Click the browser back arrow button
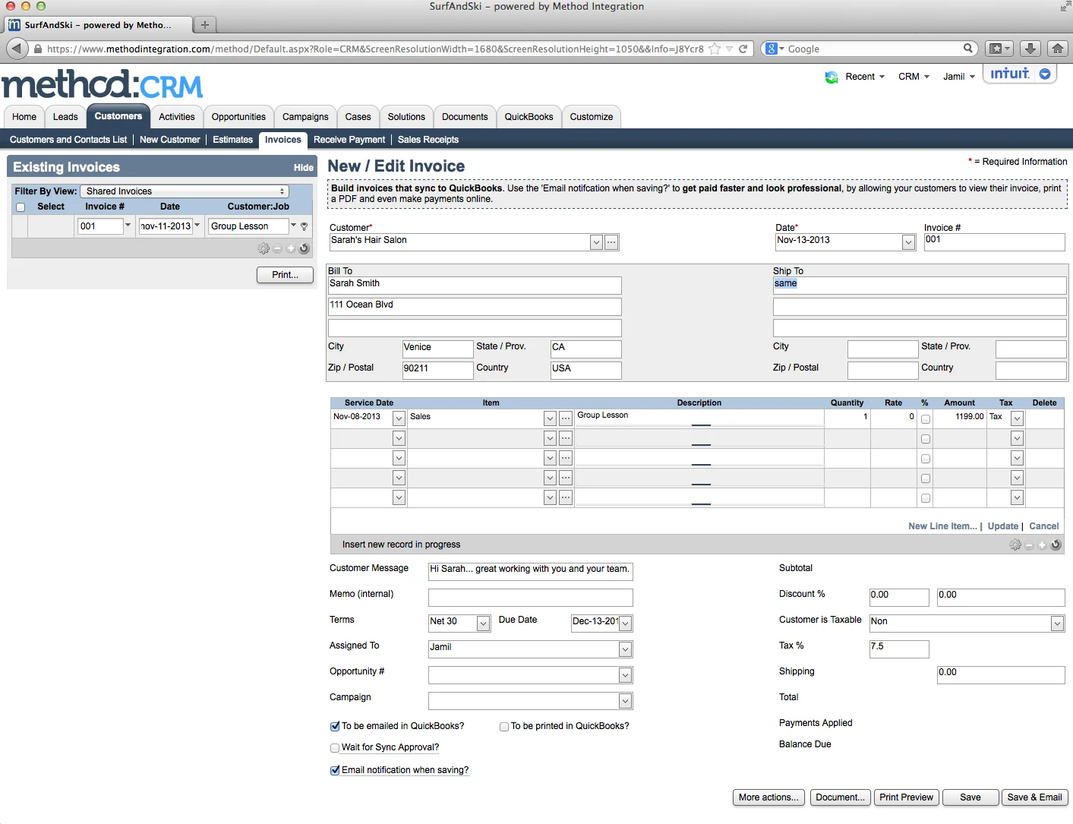This screenshot has height=824, width=1073. [17, 49]
